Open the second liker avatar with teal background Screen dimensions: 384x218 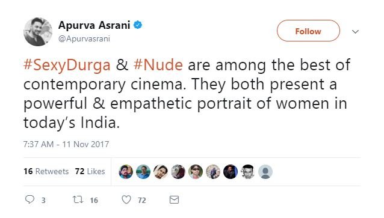(x=143, y=172)
